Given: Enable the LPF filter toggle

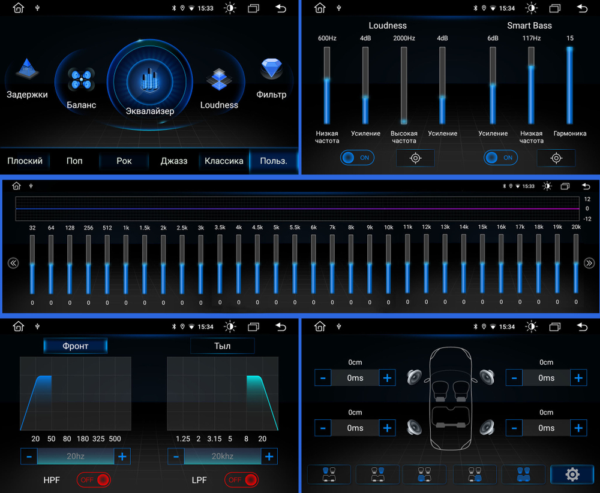Looking at the screenshot, I should [241, 480].
